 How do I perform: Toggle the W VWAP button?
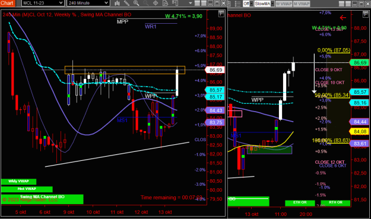[x=284, y=4]
